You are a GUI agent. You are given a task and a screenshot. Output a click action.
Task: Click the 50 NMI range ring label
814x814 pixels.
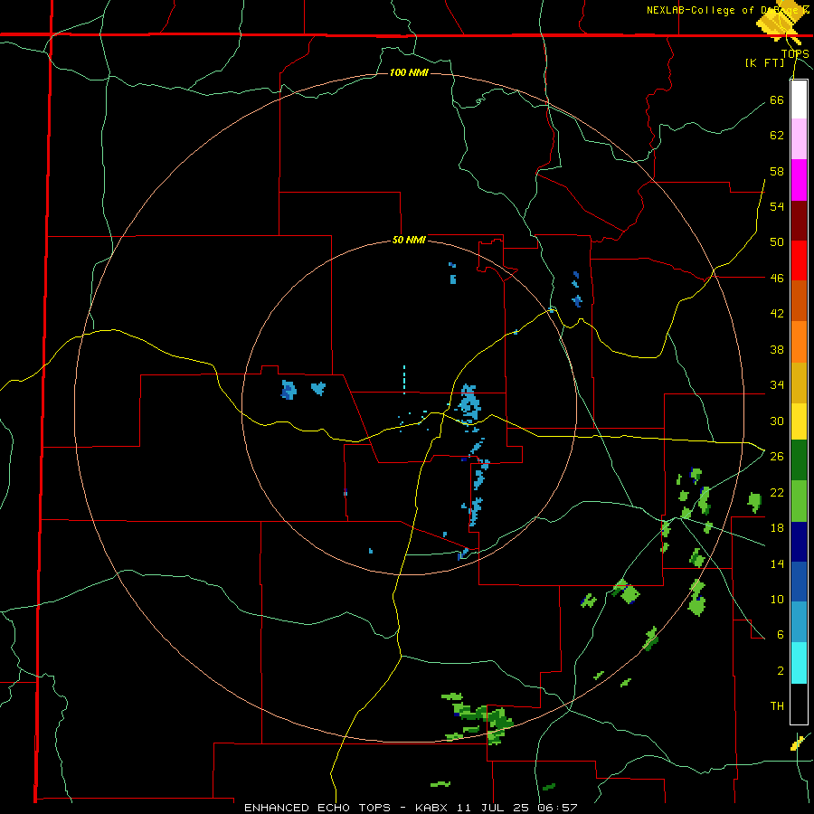[x=409, y=240]
